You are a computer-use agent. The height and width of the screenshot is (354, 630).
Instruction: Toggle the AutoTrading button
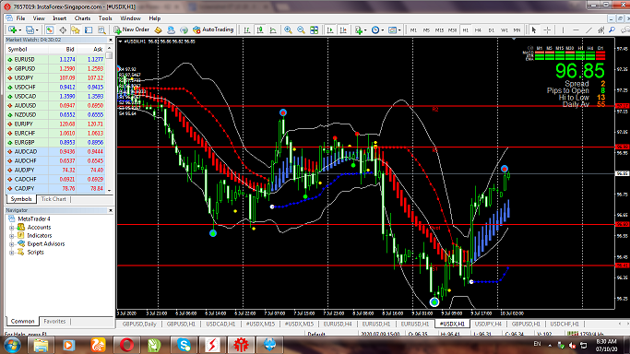tap(213, 29)
